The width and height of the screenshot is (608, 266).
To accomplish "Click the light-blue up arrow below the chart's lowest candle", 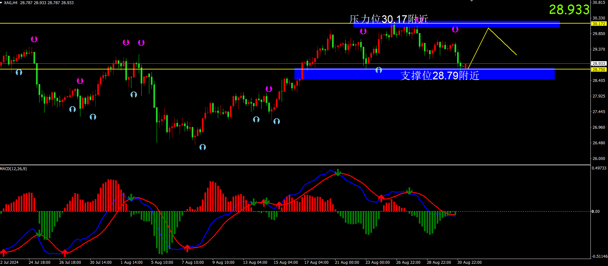I will (203, 147).
